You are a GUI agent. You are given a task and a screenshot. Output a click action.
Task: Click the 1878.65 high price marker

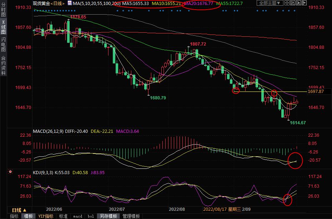click(78, 17)
